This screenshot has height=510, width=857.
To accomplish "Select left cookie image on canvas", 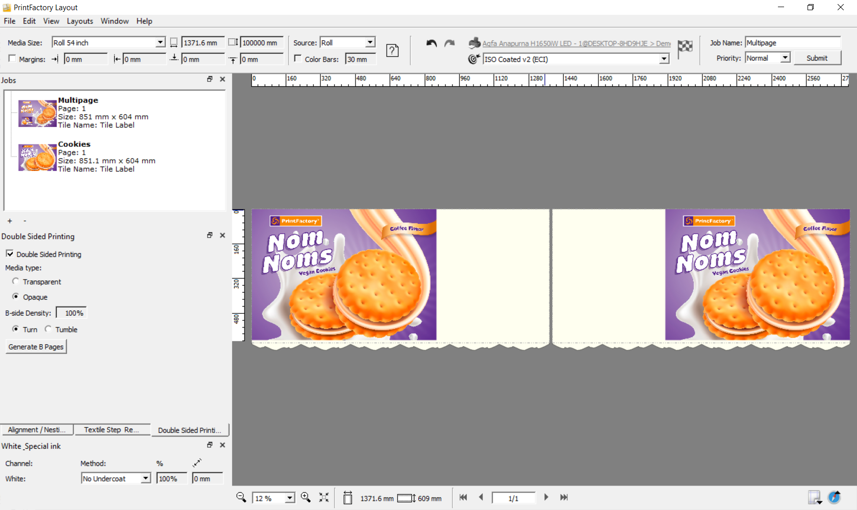I will click(x=344, y=274).
